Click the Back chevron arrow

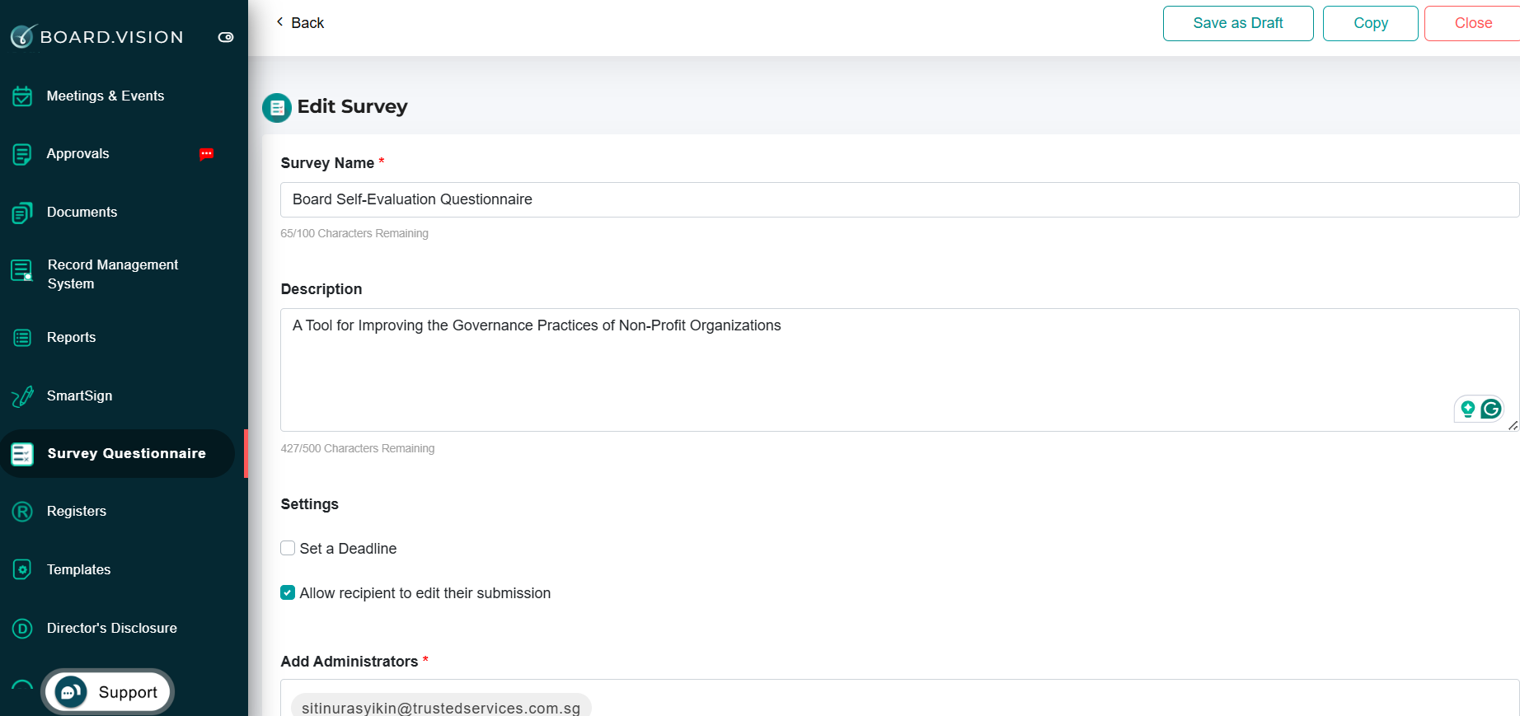[279, 22]
